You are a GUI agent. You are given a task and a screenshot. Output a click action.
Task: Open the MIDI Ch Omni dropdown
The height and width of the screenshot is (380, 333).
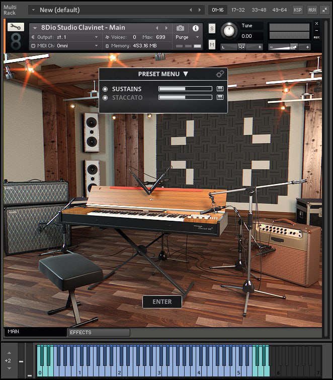coord(65,45)
